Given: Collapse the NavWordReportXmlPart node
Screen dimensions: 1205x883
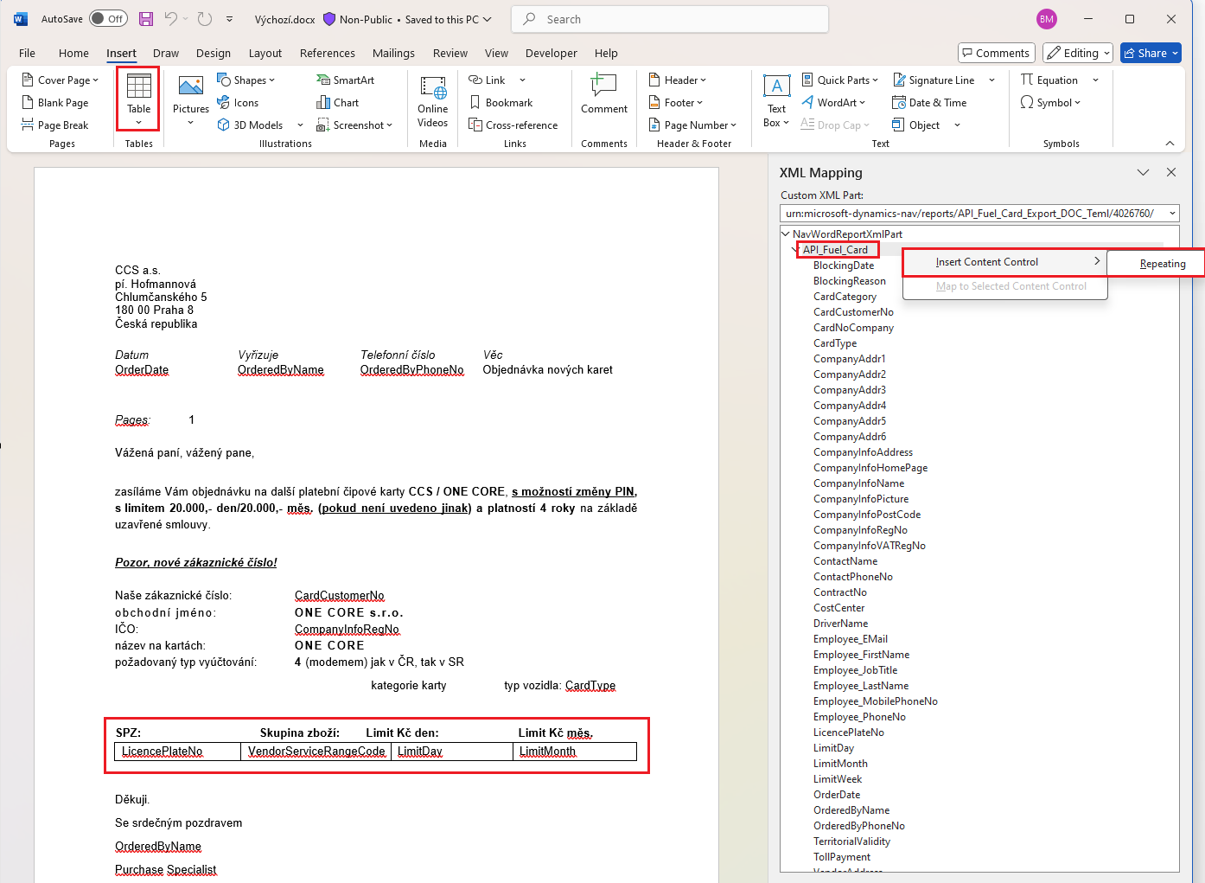Looking at the screenshot, I should (785, 234).
